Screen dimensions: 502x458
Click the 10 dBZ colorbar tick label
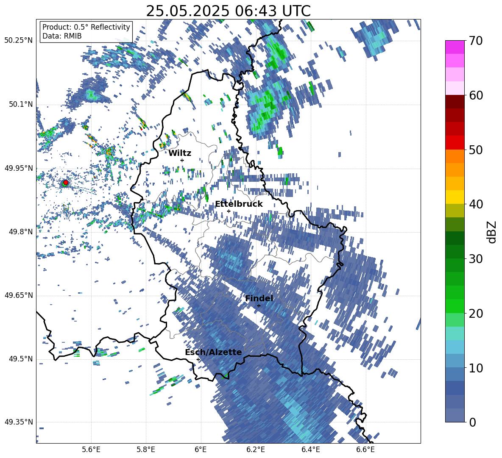pyautogui.click(x=475, y=368)
